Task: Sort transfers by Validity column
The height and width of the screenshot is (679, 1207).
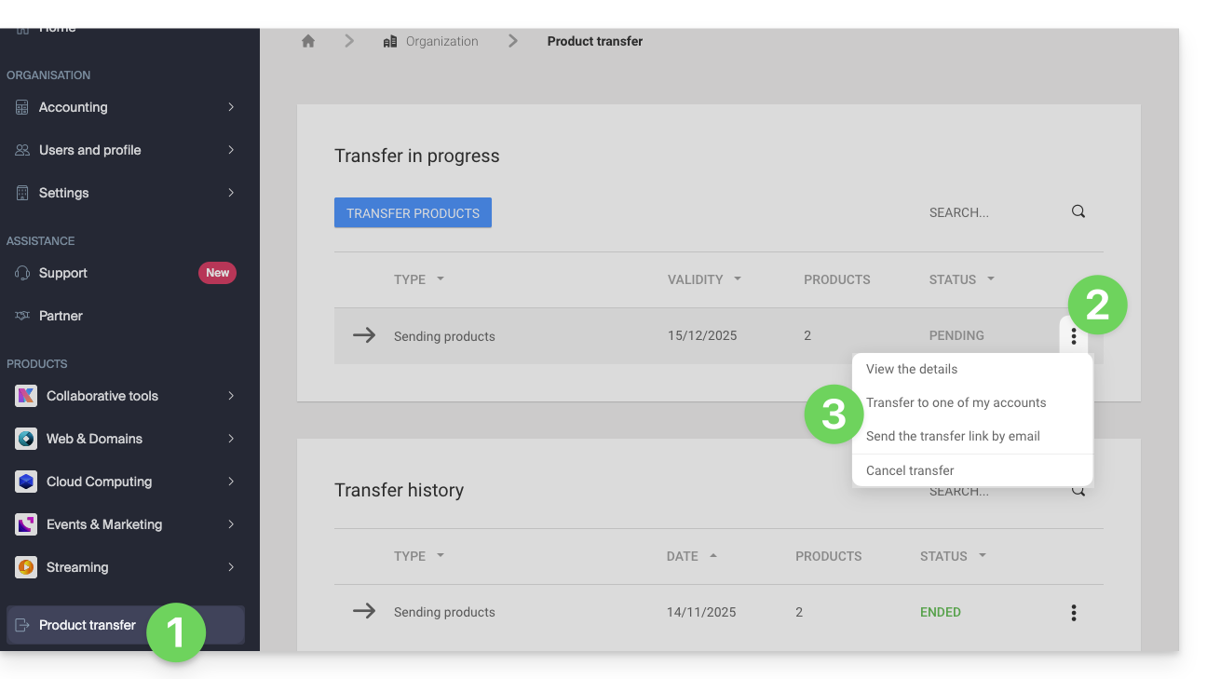Action: pyautogui.click(x=704, y=279)
